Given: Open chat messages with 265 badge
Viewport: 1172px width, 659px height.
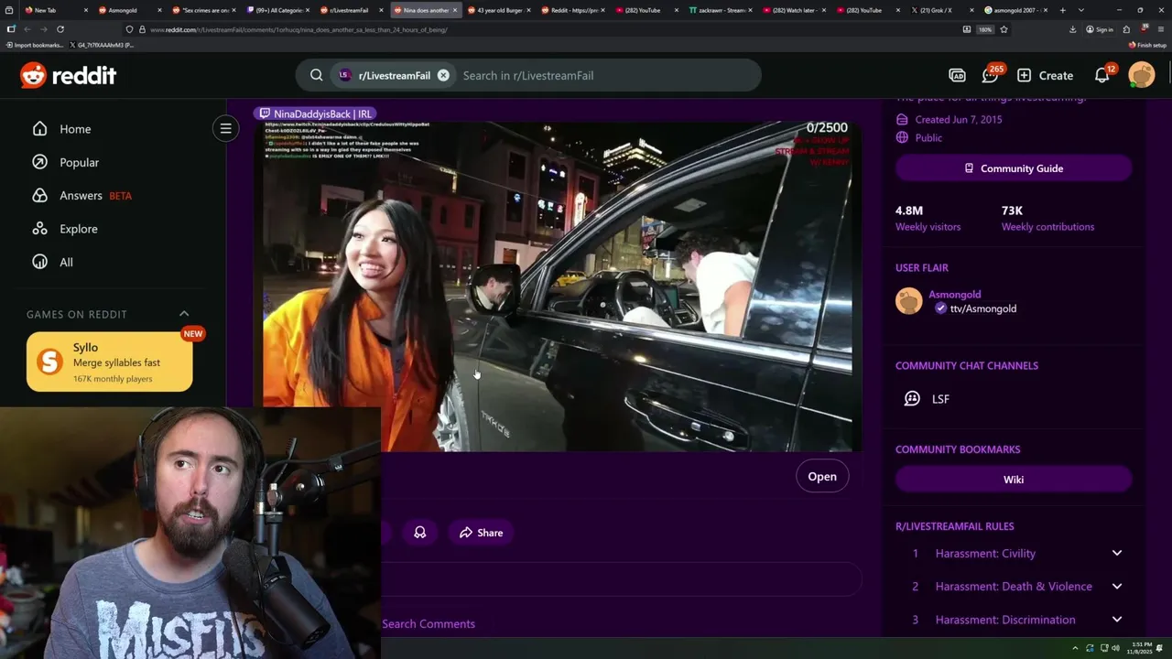Looking at the screenshot, I should coord(991,75).
